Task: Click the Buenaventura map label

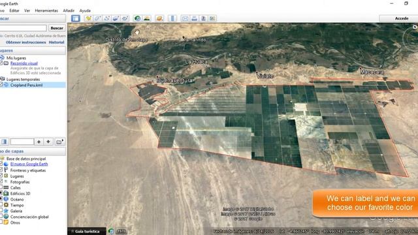Action: 175,80
